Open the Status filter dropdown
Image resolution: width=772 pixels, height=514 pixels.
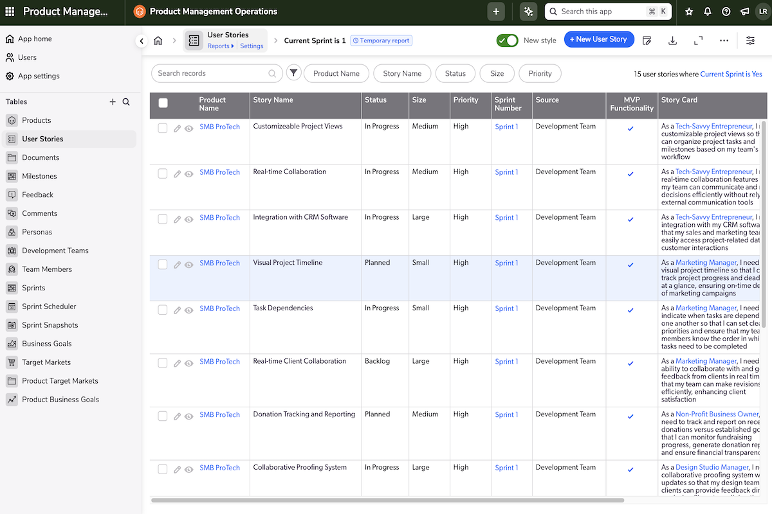(455, 73)
